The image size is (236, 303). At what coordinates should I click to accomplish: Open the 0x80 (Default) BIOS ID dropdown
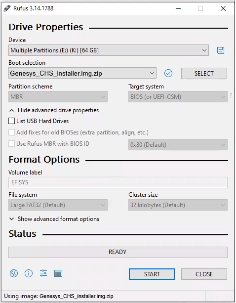pyautogui.click(x=178, y=144)
